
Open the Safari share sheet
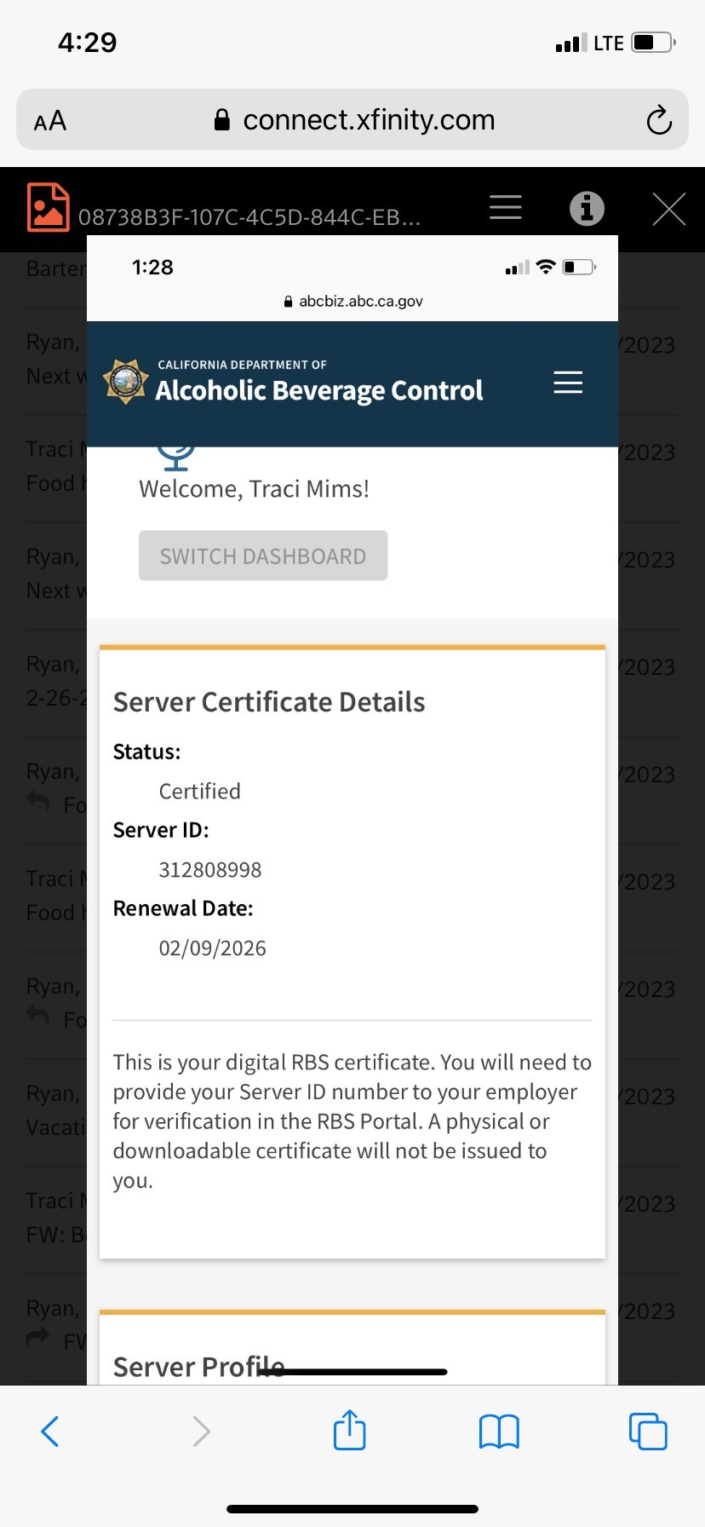349,1430
